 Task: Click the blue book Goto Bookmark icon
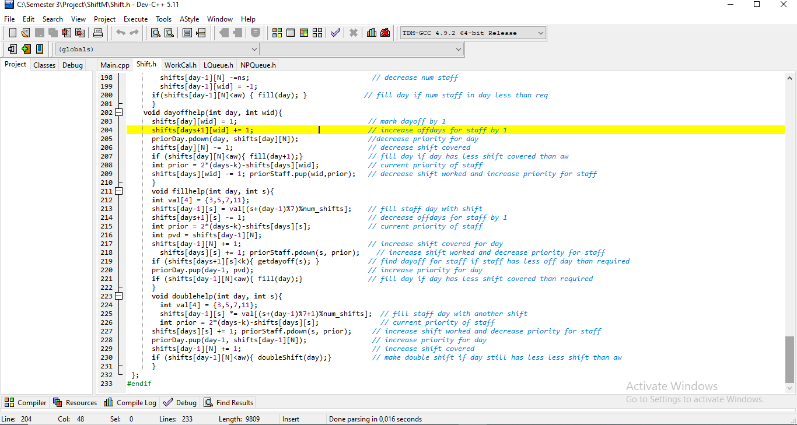(40, 49)
